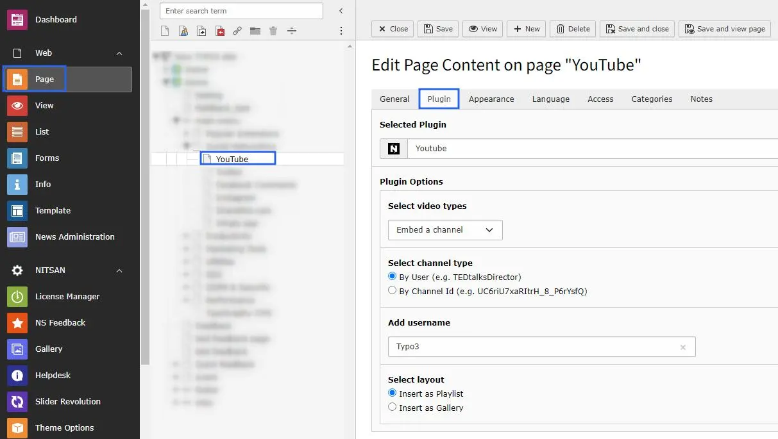The width and height of the screenshot is (778, 439).
Task: Switch to the Language tab
Action: coord(551,99)
